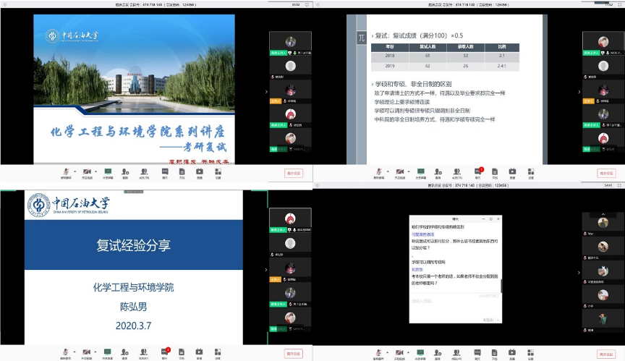Share screen in campus-photo slide window
625x361 pixels.
[x=108, y=173]
